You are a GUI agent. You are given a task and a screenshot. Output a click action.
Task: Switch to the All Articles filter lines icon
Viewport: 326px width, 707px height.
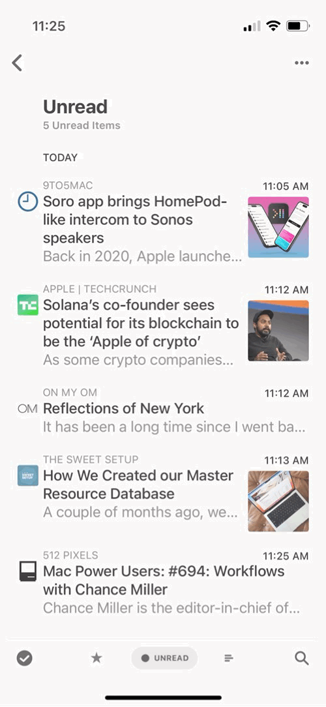229,659
